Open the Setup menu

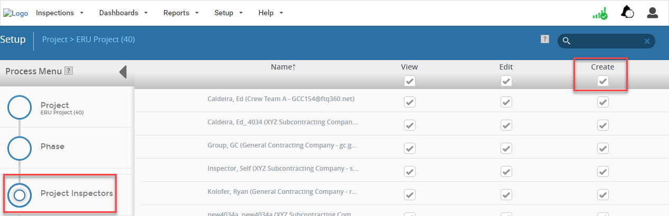point(229,13)
